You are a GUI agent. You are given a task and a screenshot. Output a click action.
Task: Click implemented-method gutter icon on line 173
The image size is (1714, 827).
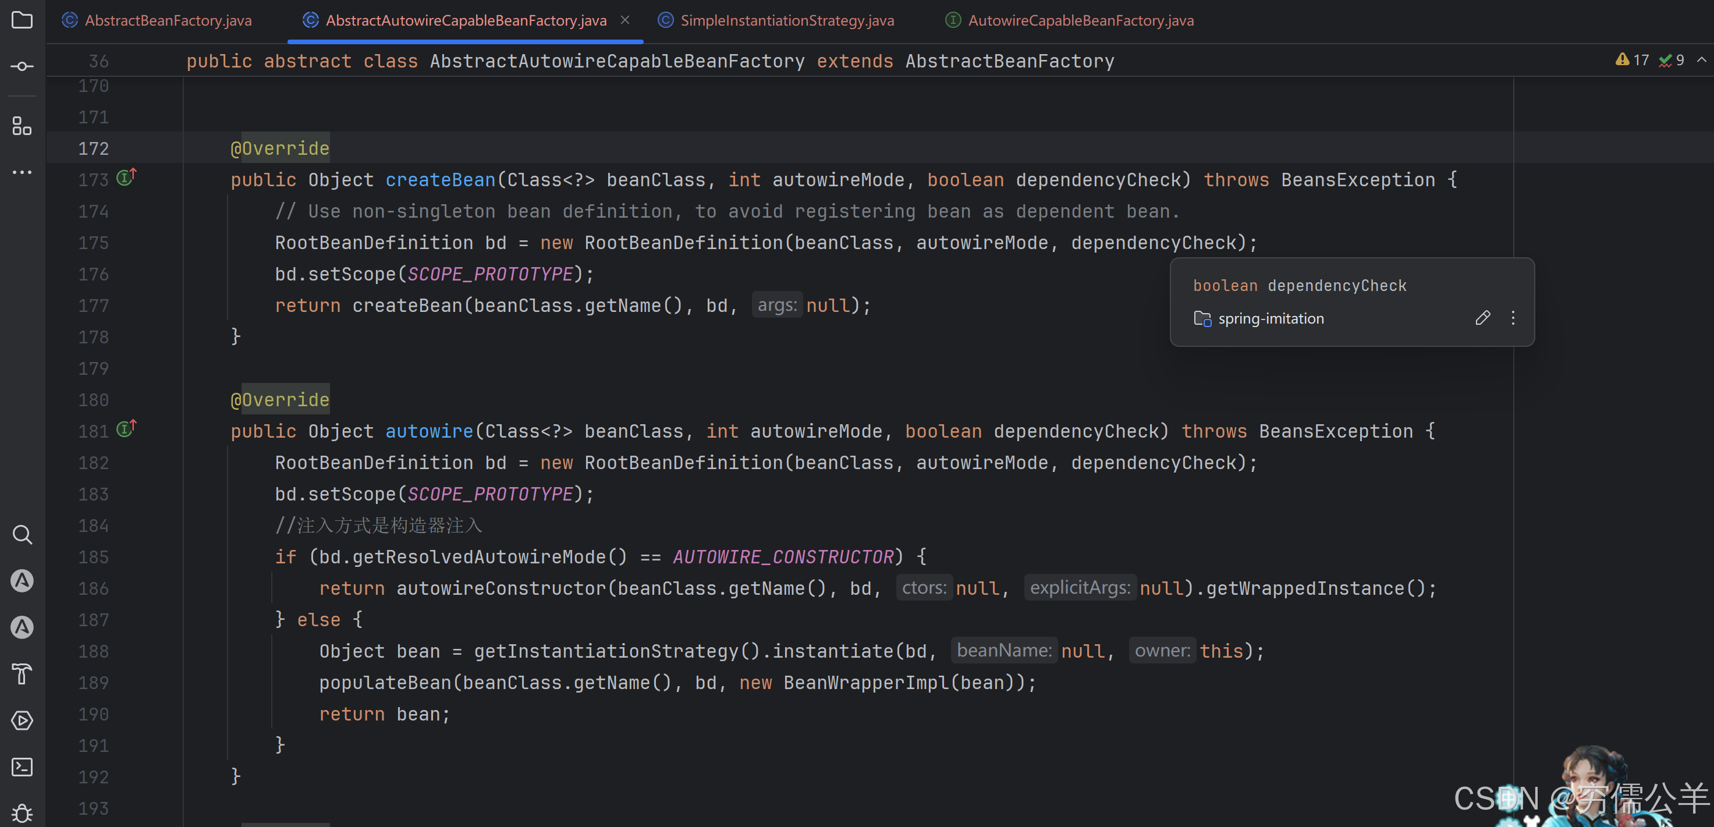point(126,178)
